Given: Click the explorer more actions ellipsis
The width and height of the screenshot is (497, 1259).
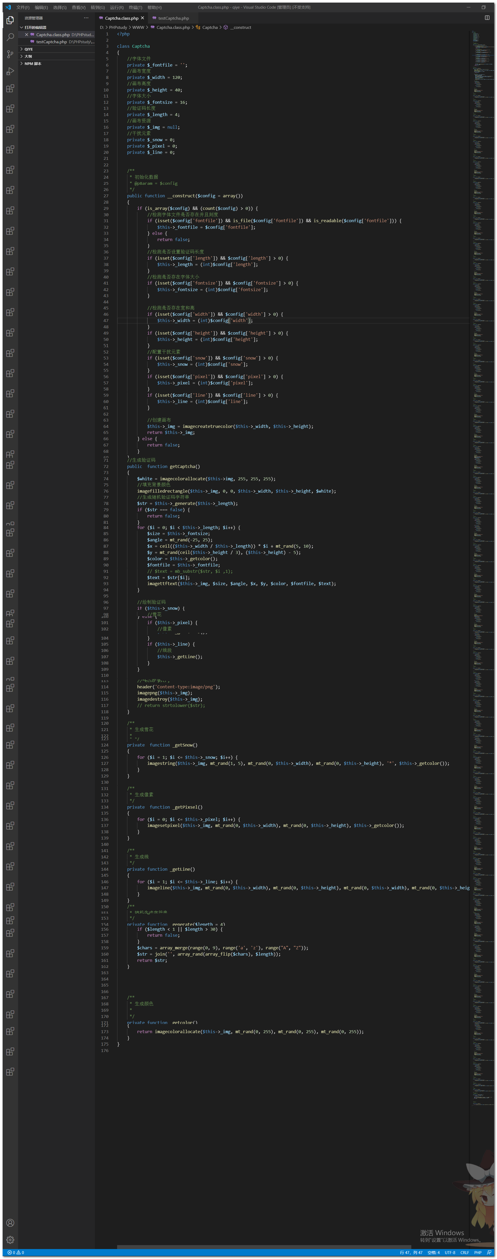Looking at the screenshot, I should (86, 18).
